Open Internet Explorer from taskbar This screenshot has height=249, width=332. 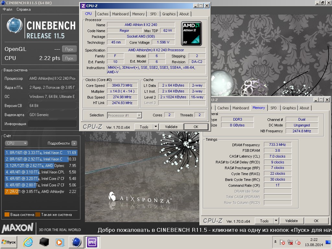click(28, 242)
